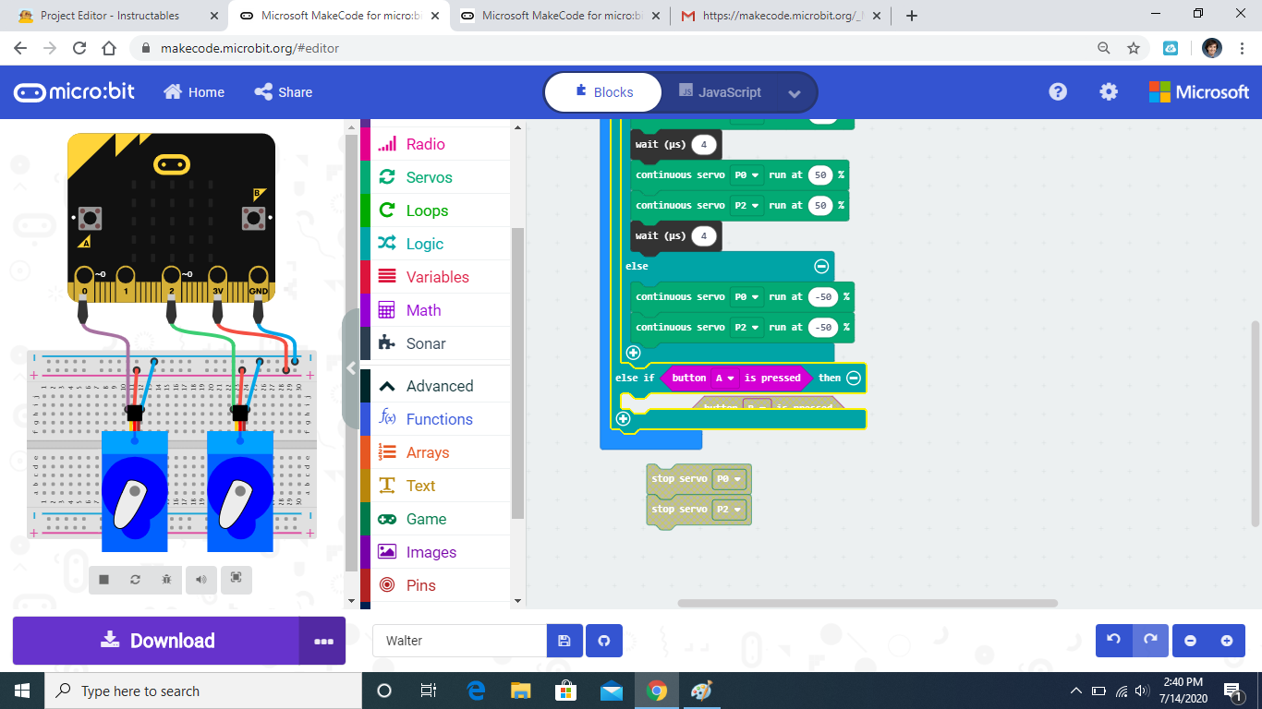Viewport: 1262px width, 709px height.
Task: Open a new browser tab
Action: point(912,16)
